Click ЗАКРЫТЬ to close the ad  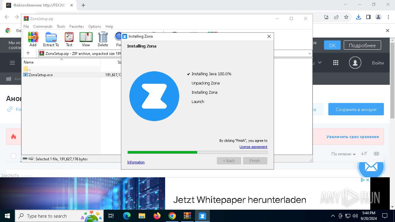(x=10, y=175)
